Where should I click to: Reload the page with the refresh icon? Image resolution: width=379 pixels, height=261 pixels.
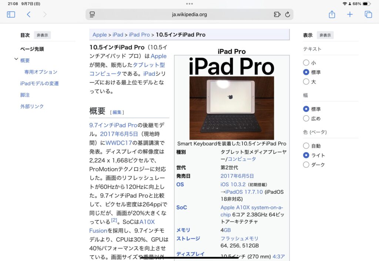tap(287, 14)
